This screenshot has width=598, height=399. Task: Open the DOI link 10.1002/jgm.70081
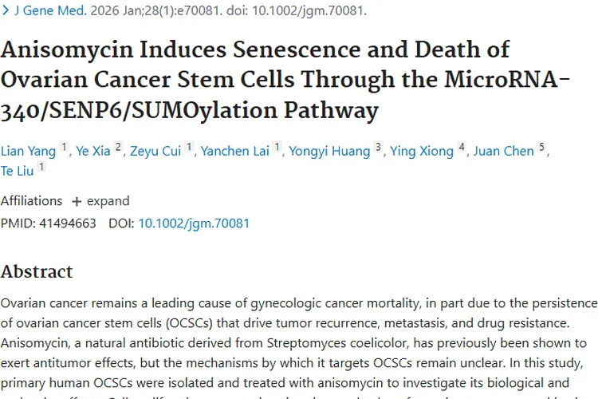coord(194,223)
